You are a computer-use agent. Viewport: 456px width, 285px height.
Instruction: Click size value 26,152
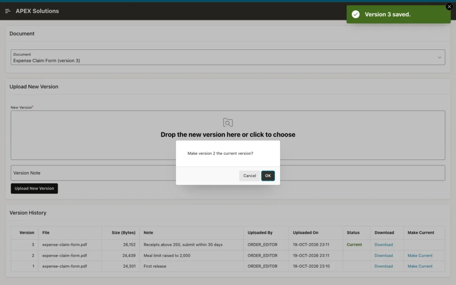pyautogui.click(x=129, y=245)
